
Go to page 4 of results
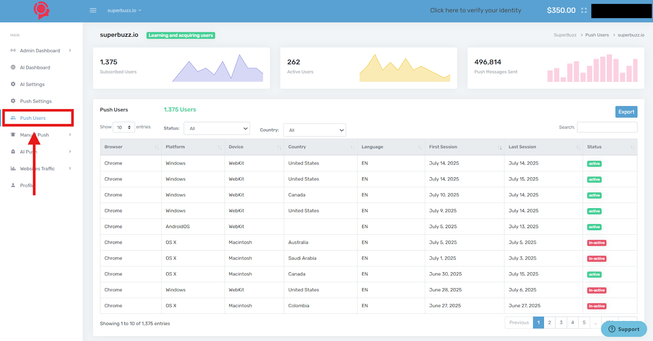tap(572, 322)
